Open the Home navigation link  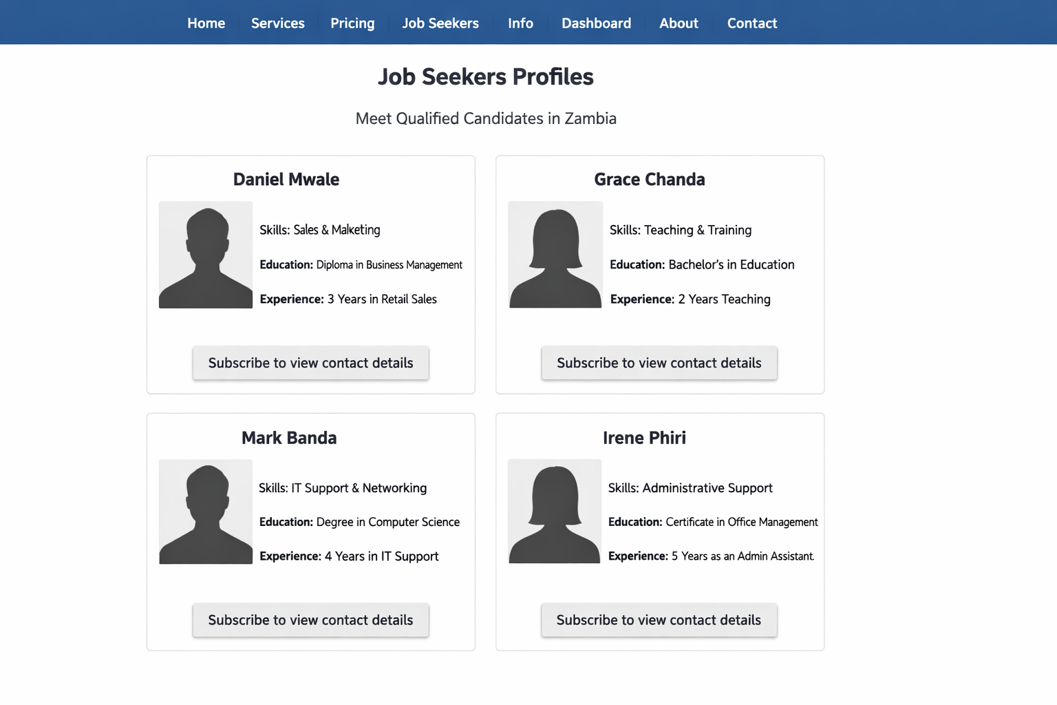[x=206, y=23]
